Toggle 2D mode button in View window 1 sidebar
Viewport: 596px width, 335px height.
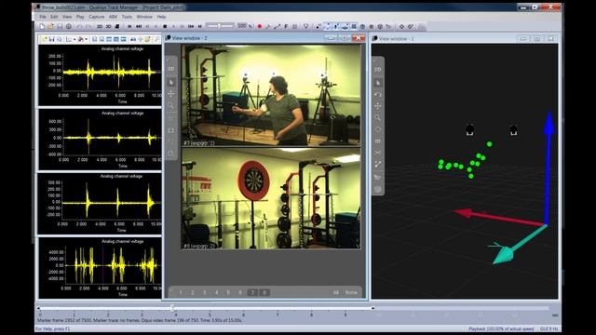378,70
